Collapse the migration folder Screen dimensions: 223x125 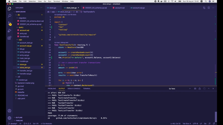(22, 18)
